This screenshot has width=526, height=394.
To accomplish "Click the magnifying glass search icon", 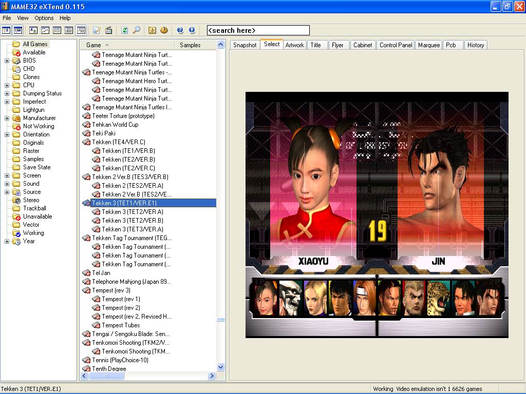I will 136,30.
